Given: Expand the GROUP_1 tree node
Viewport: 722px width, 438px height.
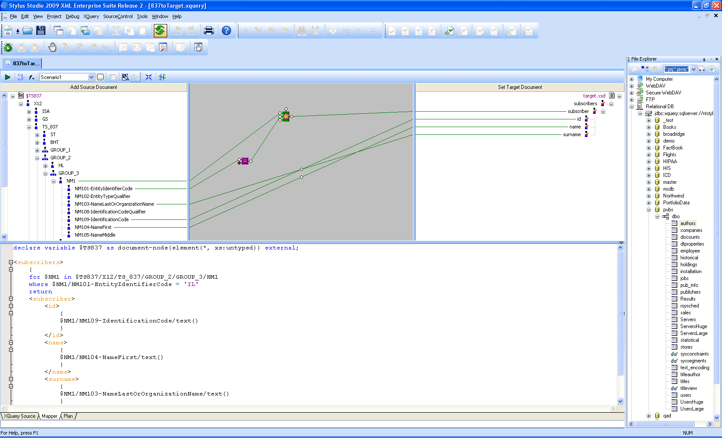Looking at the screenshot, I should pyautogui.click(x=37, y=150).
